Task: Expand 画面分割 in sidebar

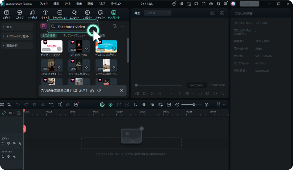Action: coord(17,46)
